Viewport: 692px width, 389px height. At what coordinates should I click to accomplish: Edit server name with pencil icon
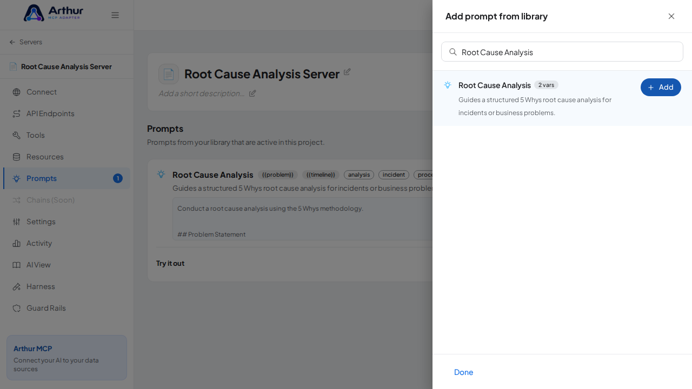pyautogui.click(x=347, y=72)
